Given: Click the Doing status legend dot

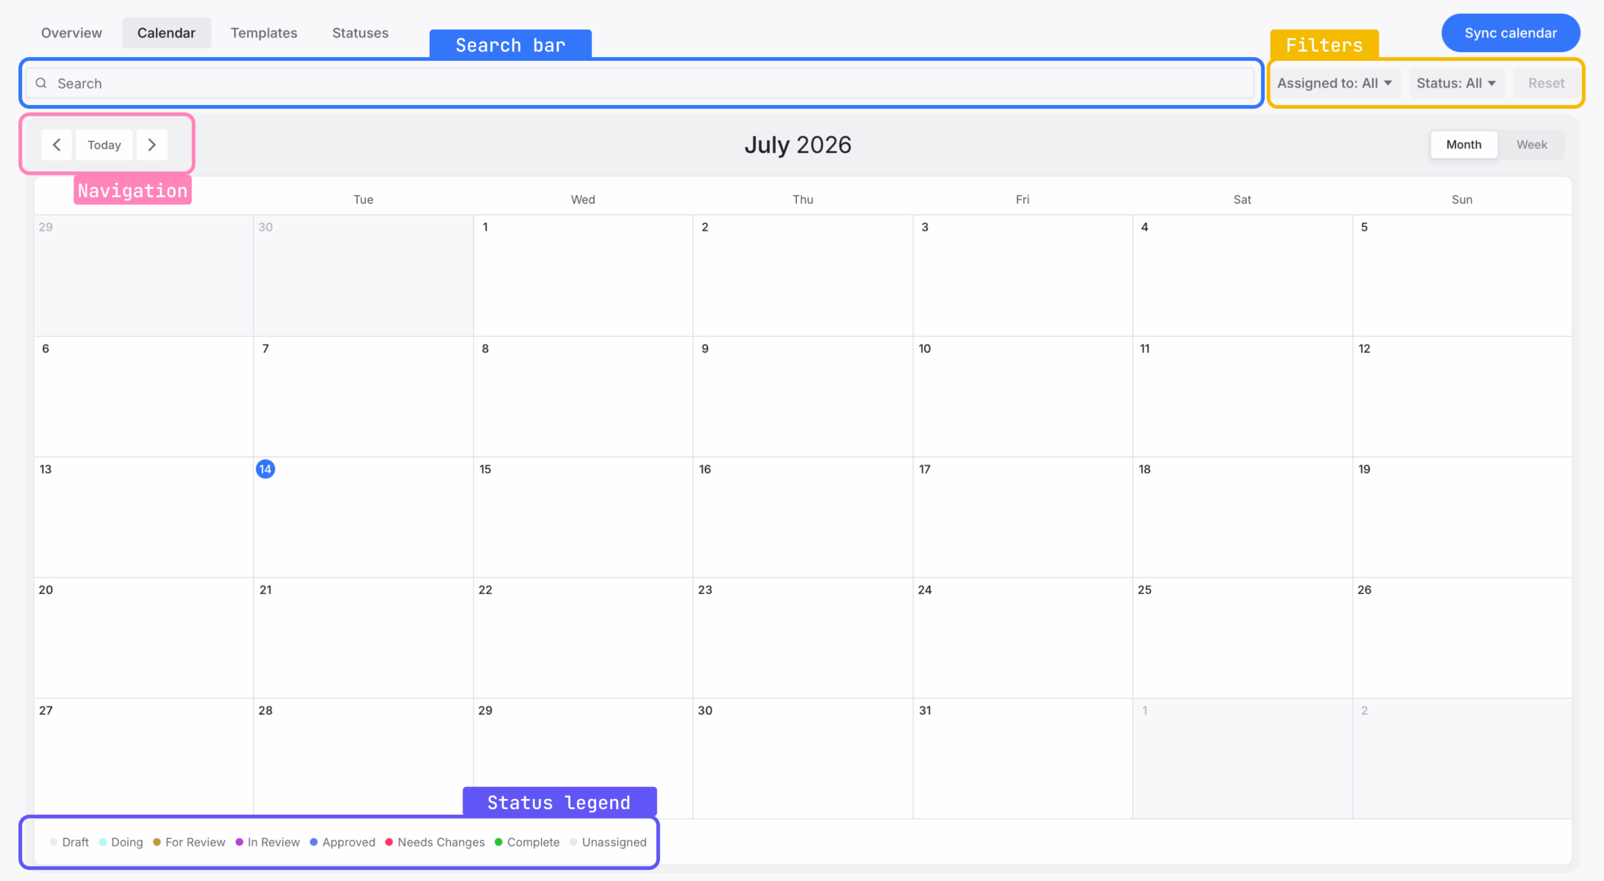Looking at the screenshot, I should click(x=103, y=842).
